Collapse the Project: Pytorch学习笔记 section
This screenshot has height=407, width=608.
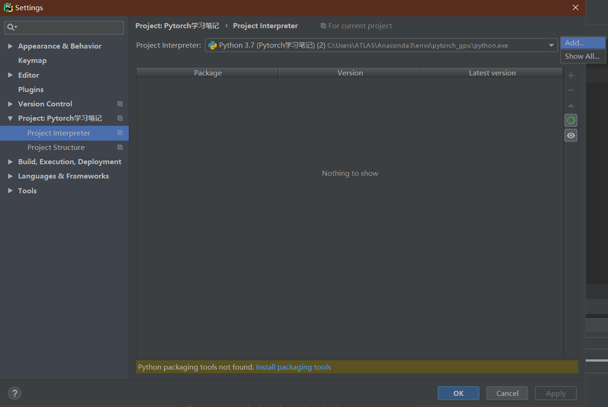pos(10,118)
